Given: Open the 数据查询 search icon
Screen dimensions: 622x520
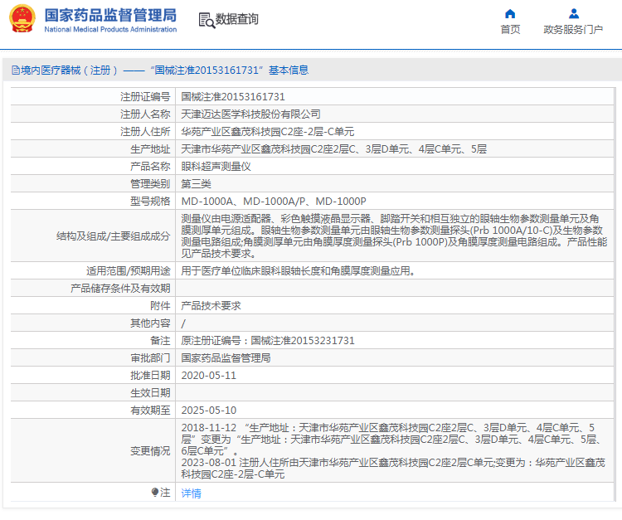Looking at the screenshot, I should (x=207, y=20).
